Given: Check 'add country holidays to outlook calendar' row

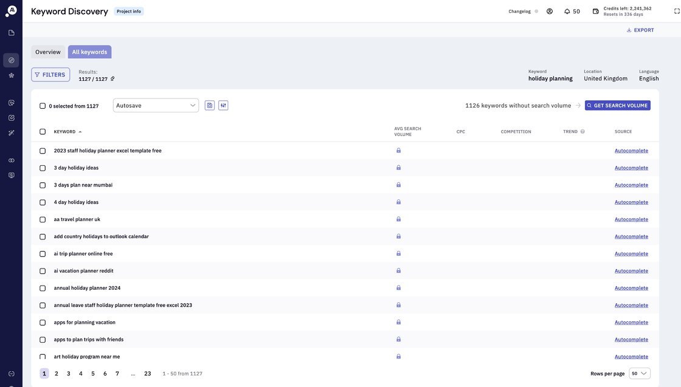Looking at the screenshot, I should 43,236.
